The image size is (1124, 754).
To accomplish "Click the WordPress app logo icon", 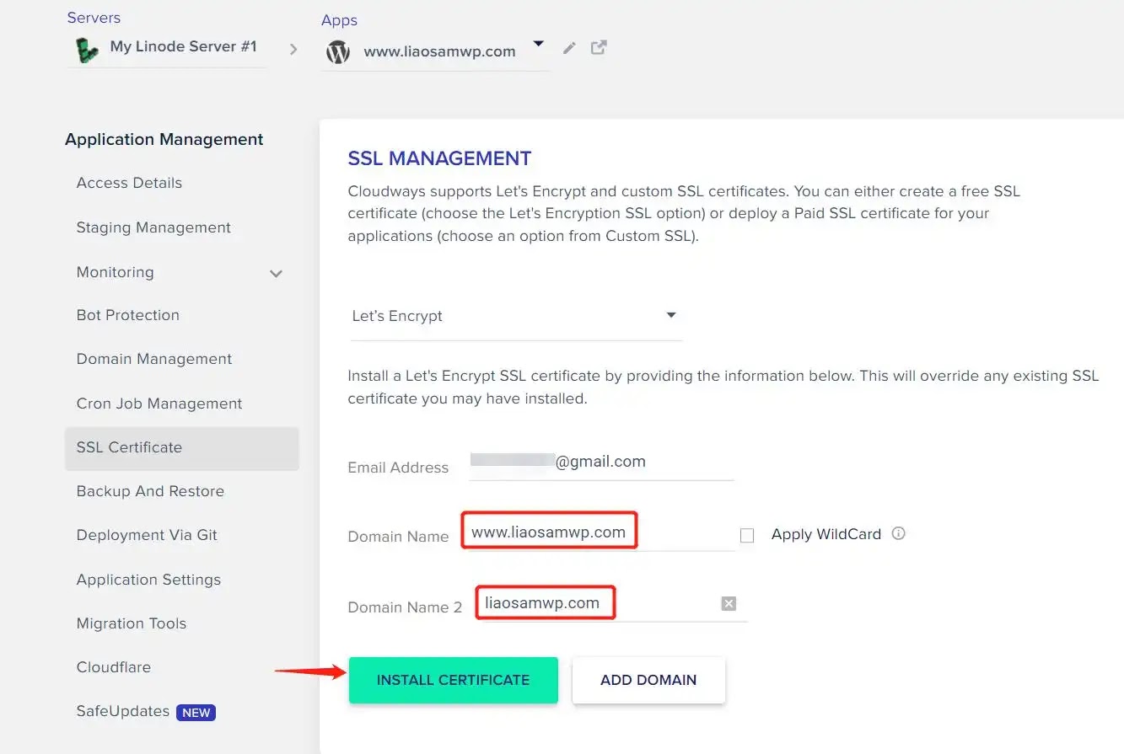I will tap(338, 52).
